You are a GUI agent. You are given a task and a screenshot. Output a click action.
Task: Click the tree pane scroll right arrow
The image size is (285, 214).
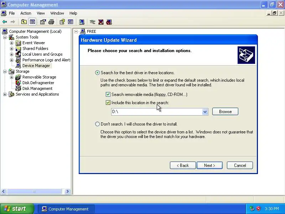67,191
